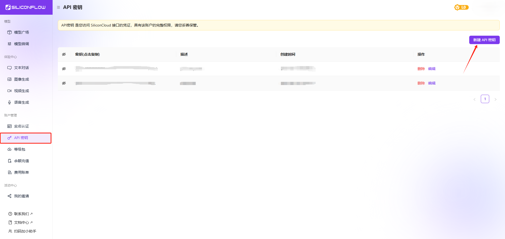The height and width of the screenshot is (239, 505).
Task: Open 图像生成 image generation
Action: 22,79
